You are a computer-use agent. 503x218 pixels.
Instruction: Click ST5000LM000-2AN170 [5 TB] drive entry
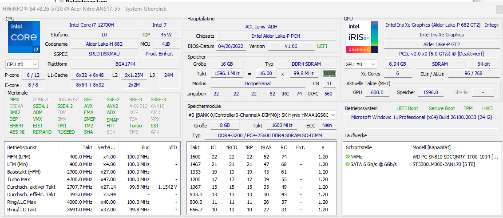point(444,164)
